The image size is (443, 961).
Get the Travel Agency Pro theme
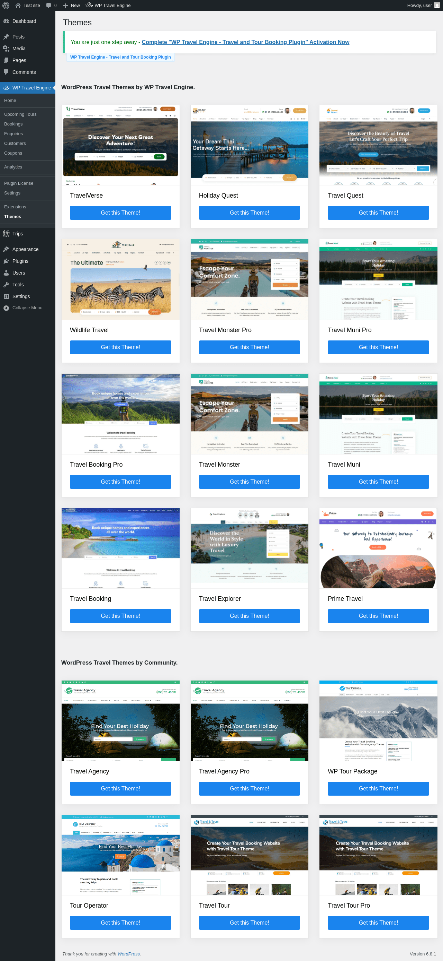click(x=249, y=789)
